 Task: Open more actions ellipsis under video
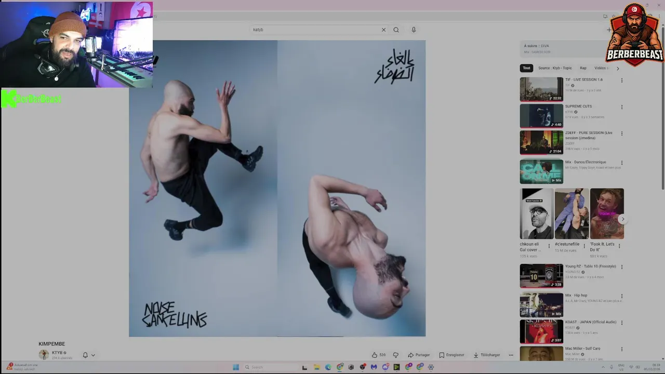pos(511,355)
